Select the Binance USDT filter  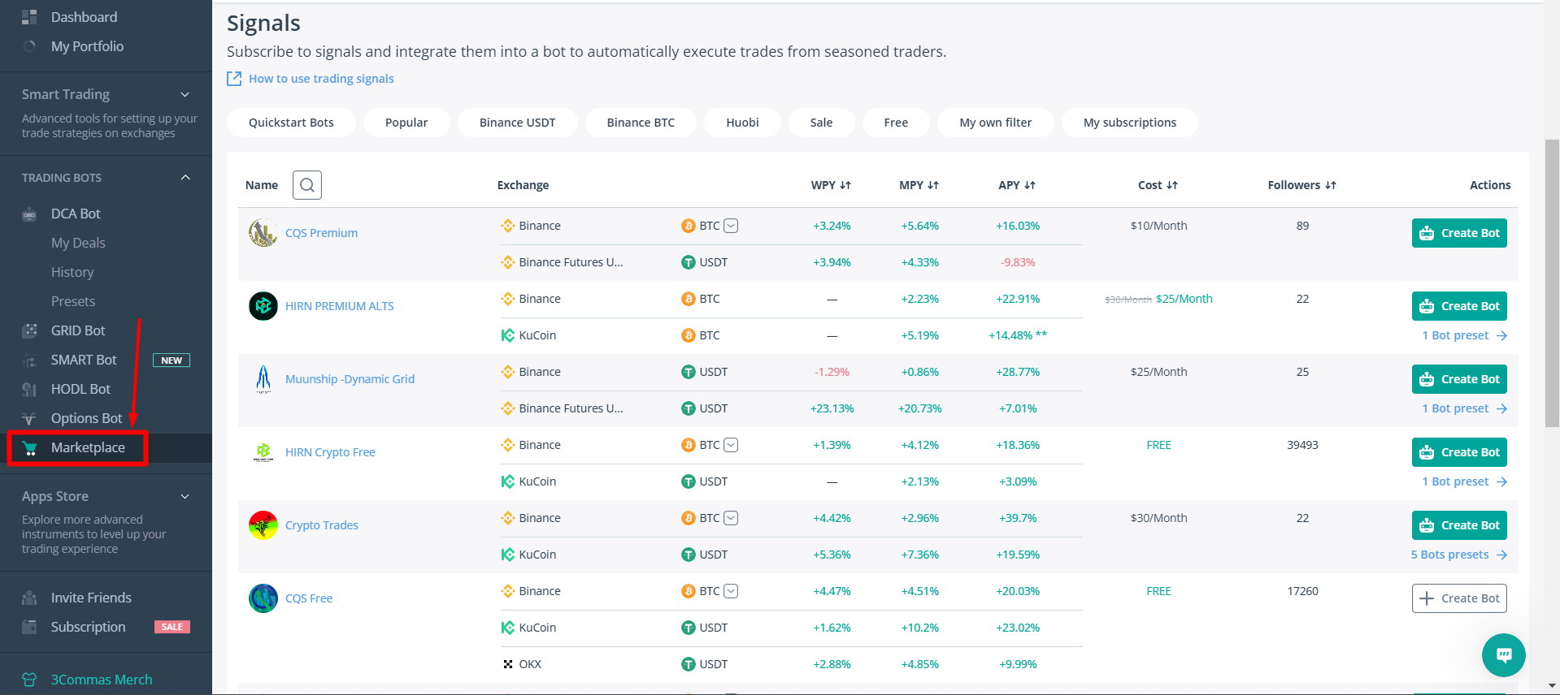pos(518,123)
